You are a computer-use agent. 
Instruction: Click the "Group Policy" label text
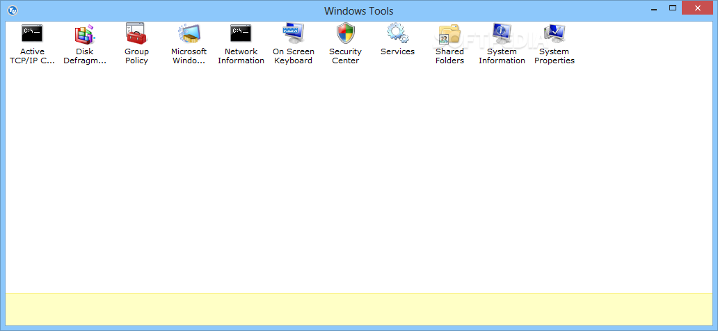tap(136, 56)
